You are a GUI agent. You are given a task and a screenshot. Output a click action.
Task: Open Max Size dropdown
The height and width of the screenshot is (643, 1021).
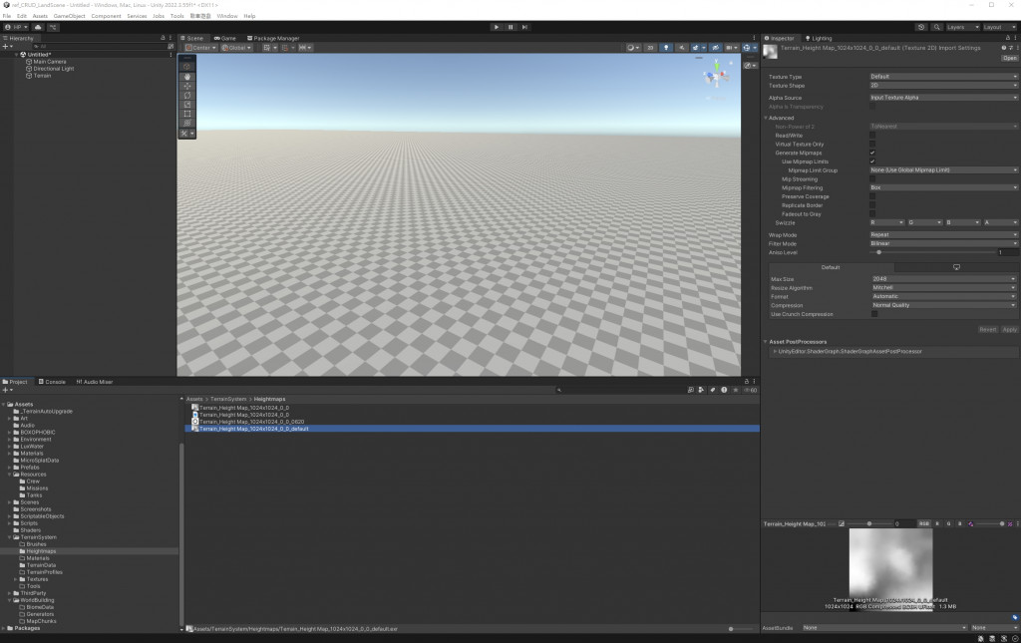pyautogui.click(x=944, y=278)
